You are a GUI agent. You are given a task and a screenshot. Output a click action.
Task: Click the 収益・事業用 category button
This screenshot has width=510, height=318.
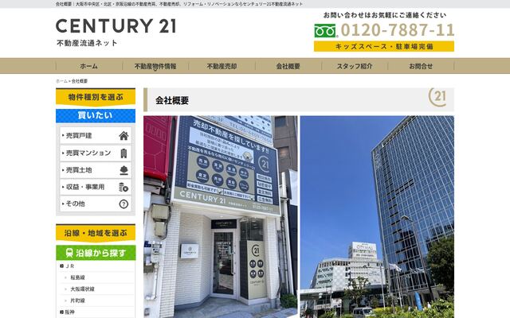[x=96, y=188]
